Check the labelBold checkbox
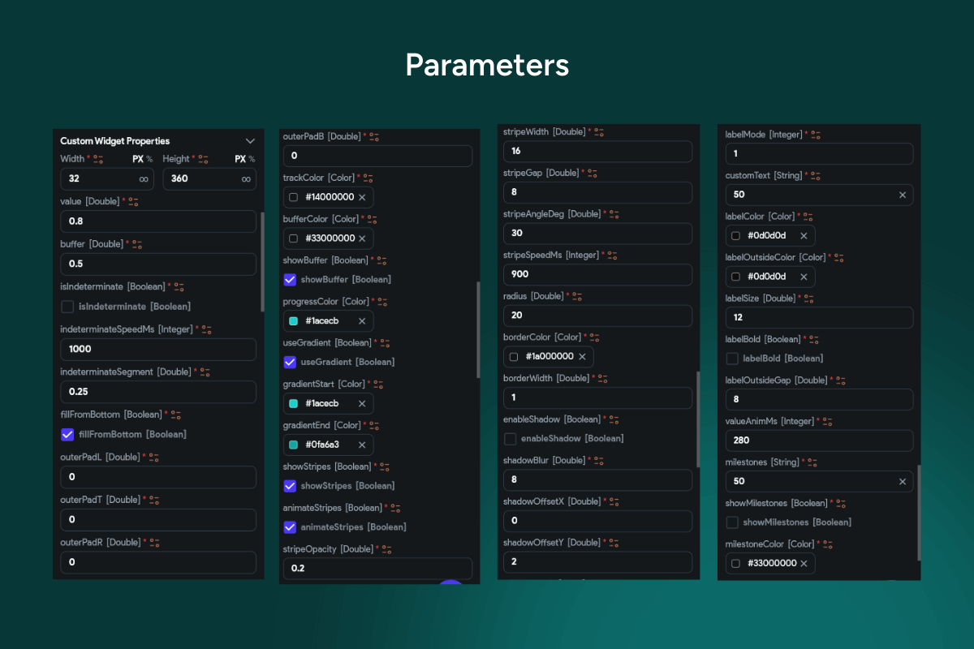This screenshot has width=974, height=649. tap(732, 359)
